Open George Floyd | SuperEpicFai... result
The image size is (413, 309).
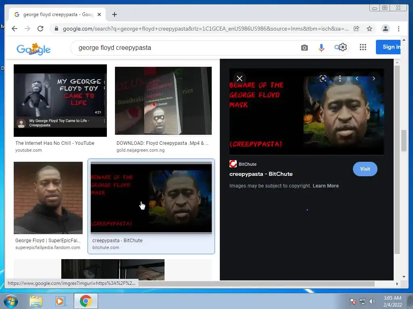click(48, 241)
